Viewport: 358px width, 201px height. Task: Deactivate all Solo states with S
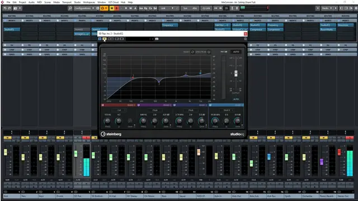[x=117, y=8]
